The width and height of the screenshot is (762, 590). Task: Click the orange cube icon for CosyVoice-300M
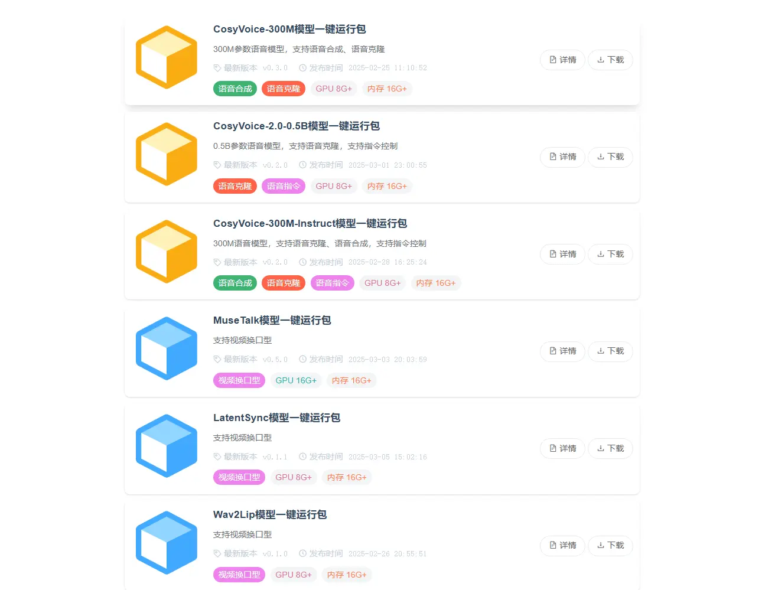[167, 57]
